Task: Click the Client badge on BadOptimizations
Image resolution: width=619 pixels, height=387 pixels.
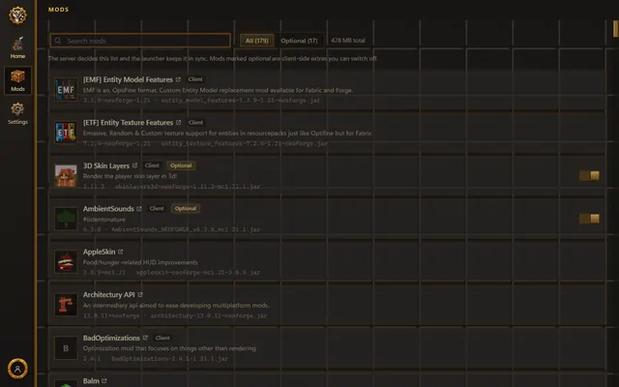Action: tap(162, 338)
